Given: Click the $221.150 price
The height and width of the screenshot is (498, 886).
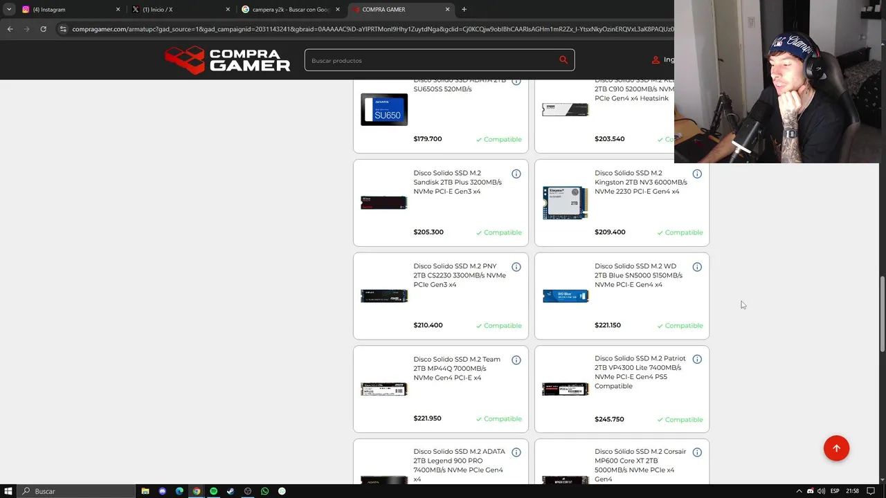Looking at the screenshot, I should tap(608, 325).
